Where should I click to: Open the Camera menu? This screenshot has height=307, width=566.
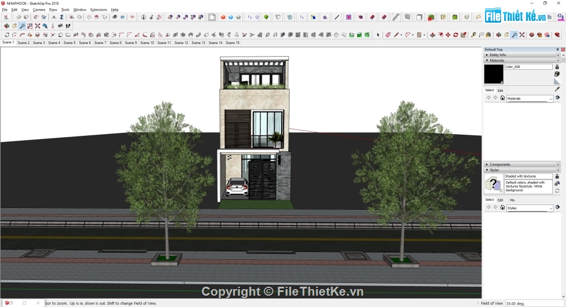pyautogui.click(x=39, y=10)
